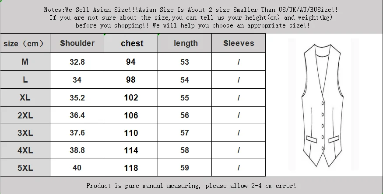Viewport: 383px width, 194px height.
Task: Click the chest value 94 cell
Action: coord(131,62)
